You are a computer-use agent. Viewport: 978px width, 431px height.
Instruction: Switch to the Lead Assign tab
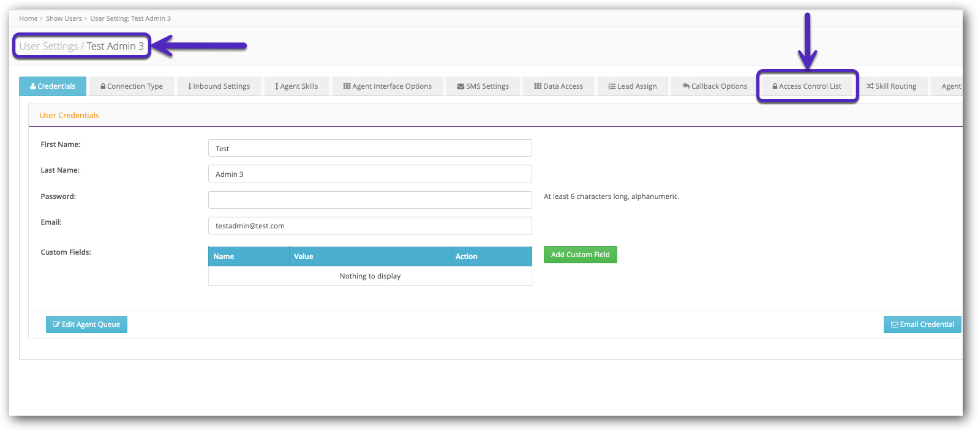(633, 86)
